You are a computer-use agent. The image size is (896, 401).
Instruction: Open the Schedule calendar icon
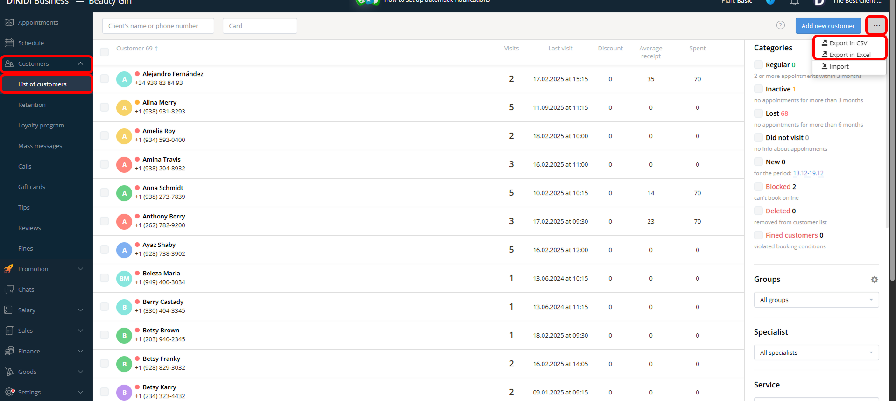(9, 43)
